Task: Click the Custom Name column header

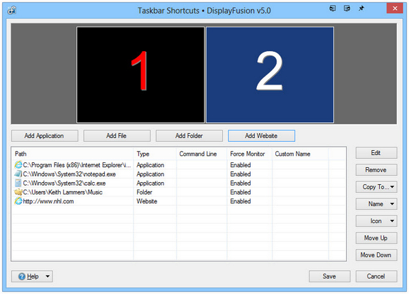Action: (300, 153)
